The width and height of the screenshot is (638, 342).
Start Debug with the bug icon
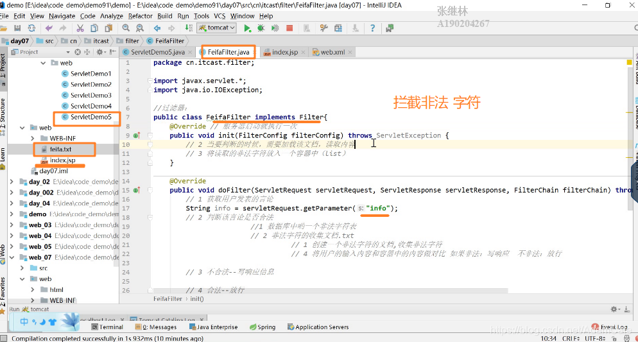coord(261,28)
